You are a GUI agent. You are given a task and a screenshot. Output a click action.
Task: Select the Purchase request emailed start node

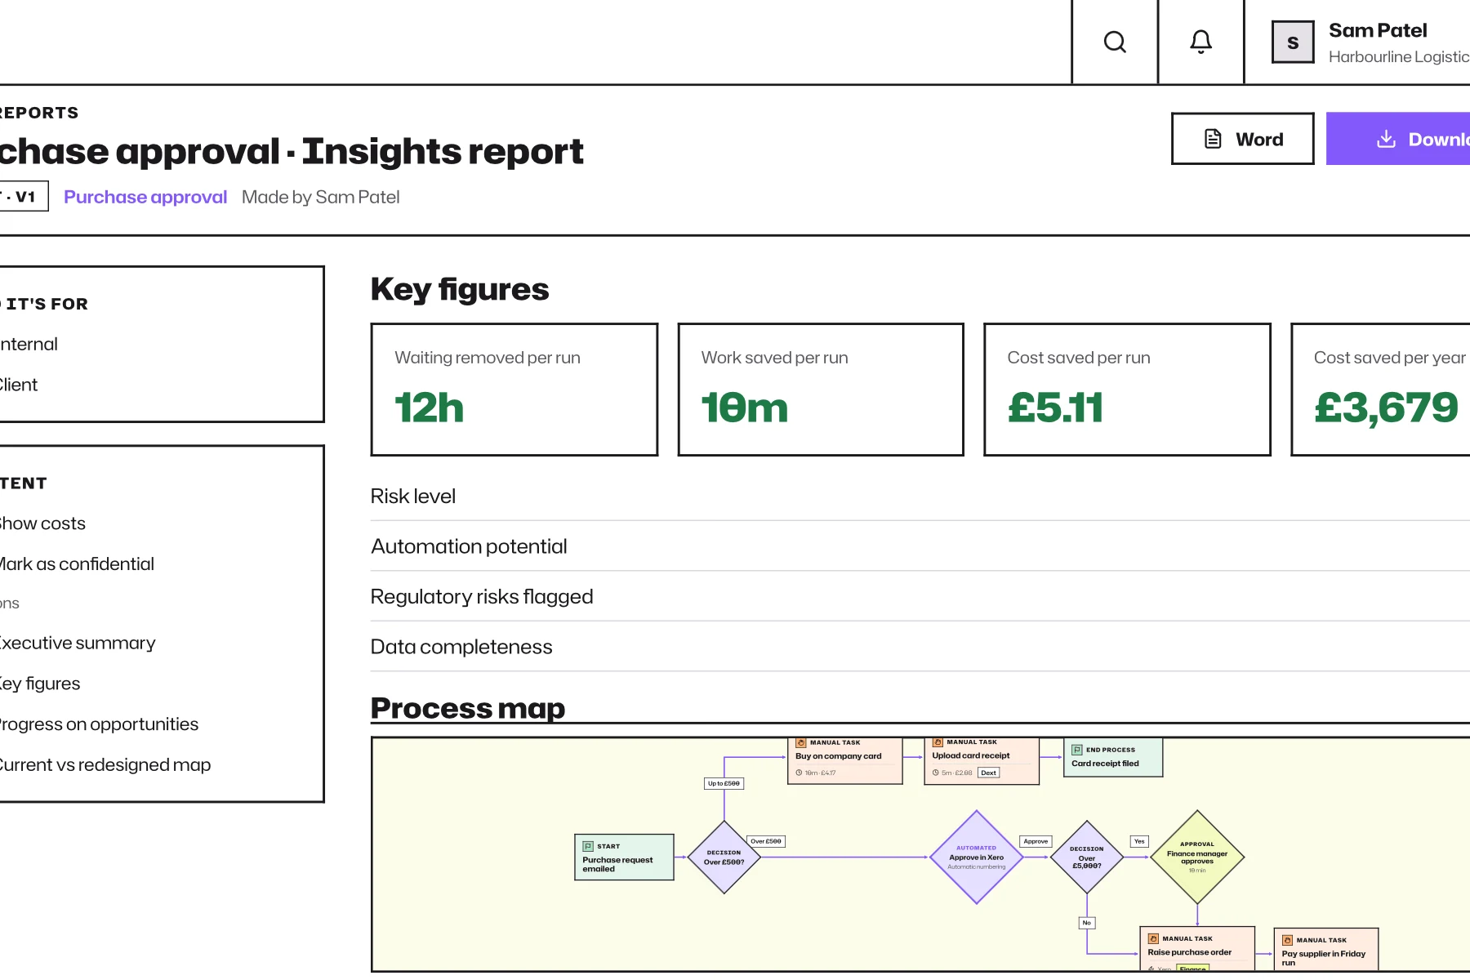[x=624, y=857]
